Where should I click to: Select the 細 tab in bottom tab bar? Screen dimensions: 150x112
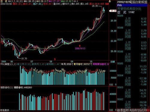[x=118, y=110]
